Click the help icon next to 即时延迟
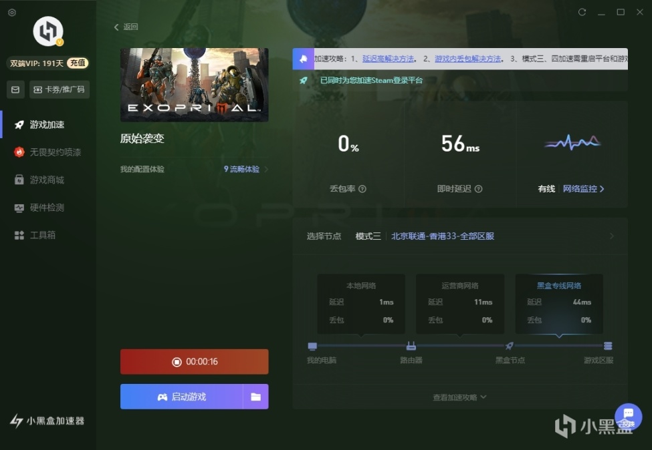652x450 pixels. [x=479, y=189]
